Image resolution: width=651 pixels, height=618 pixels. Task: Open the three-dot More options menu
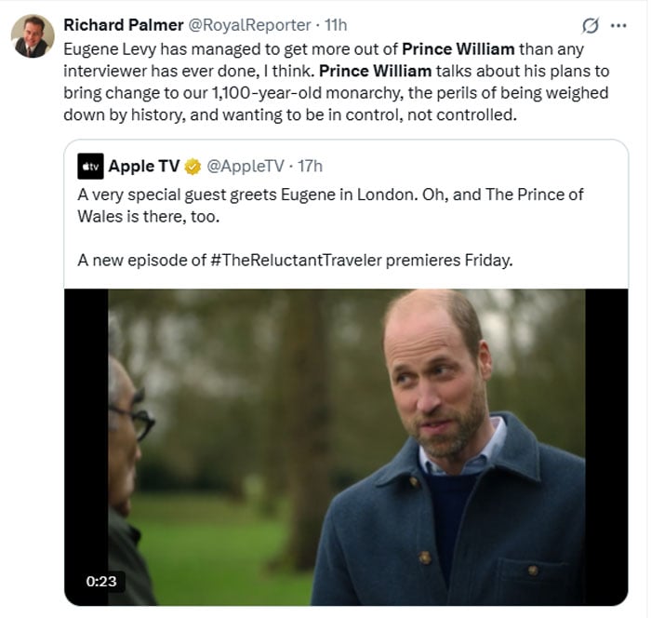tap(618, 25)
